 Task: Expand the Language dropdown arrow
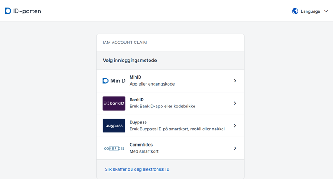pos(326,11)
